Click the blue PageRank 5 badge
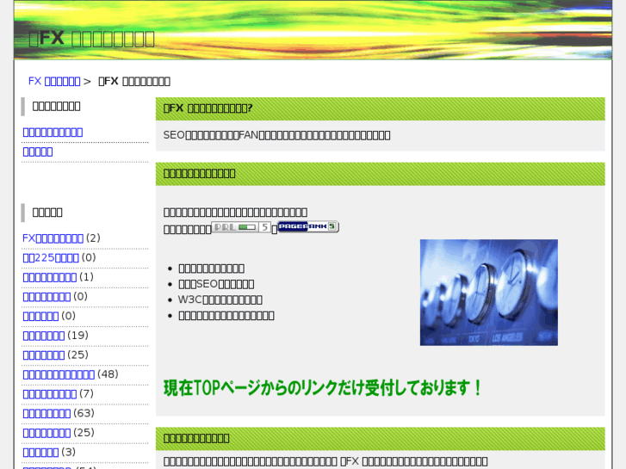Screen dimensions: 626x469 pyautogui.click(x=308, y=226)
